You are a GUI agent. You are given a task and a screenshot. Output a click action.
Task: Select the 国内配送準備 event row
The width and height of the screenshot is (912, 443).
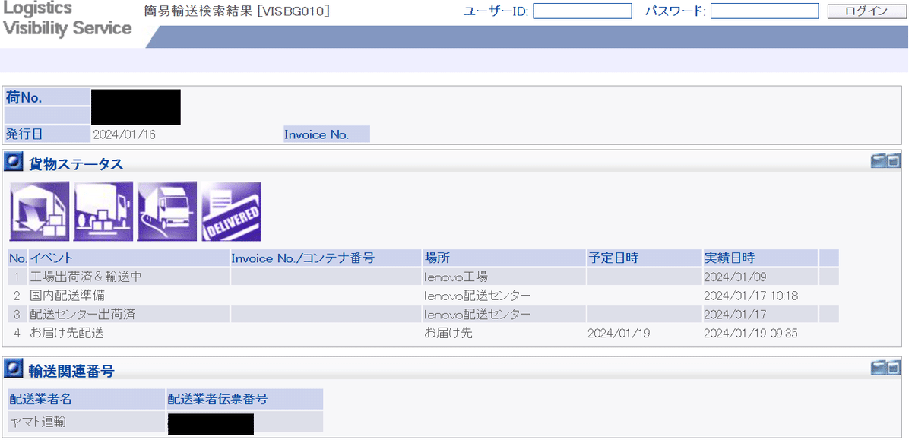coord(423,296)
